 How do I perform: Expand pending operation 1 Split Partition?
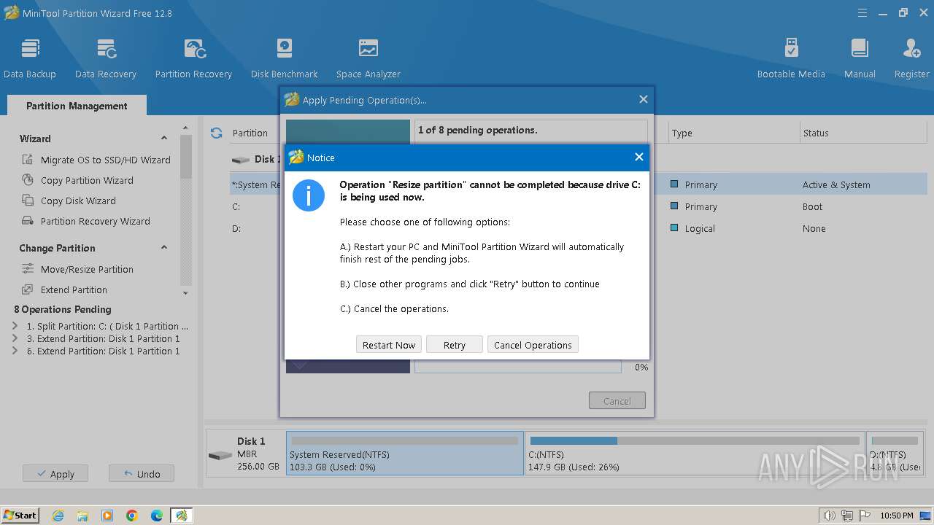[15, 326]
